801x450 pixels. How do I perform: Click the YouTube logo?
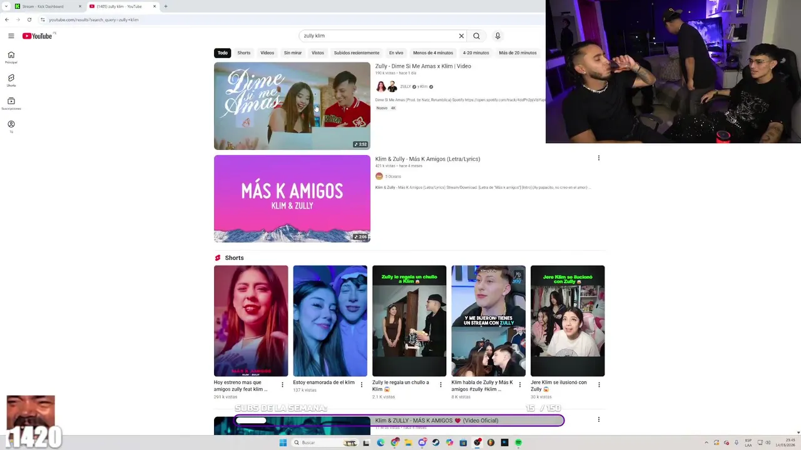click(39, 36)
